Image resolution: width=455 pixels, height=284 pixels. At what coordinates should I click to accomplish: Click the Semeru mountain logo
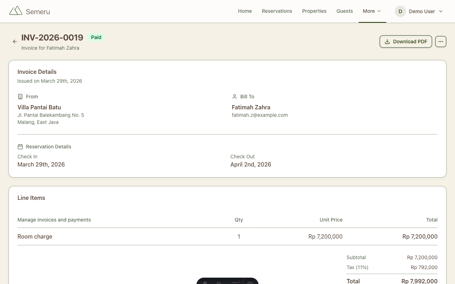(16, 11)
